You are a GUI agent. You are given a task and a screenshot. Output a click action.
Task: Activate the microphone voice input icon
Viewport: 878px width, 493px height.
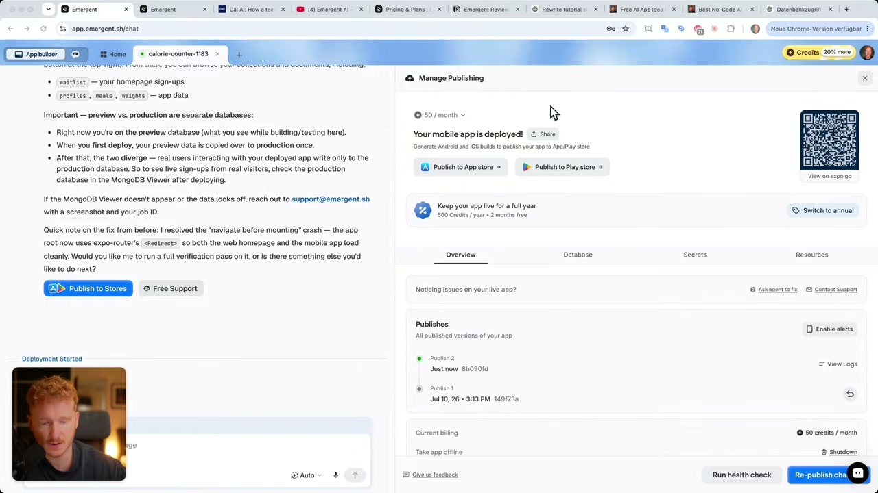pos(335,475)
